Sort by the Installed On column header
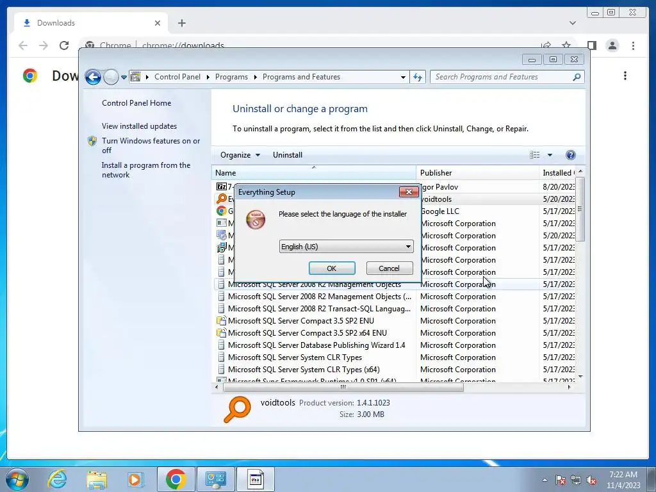The image size is (656, 492). pos(557,173)
